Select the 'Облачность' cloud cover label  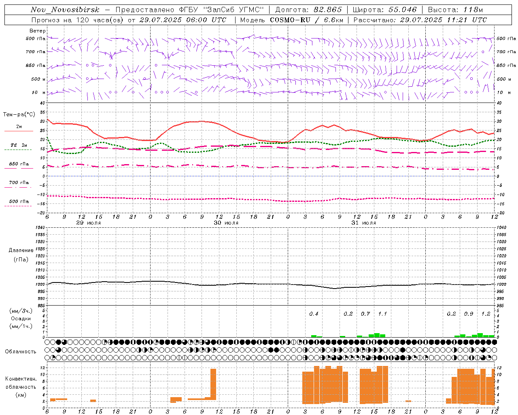[21, 351]
